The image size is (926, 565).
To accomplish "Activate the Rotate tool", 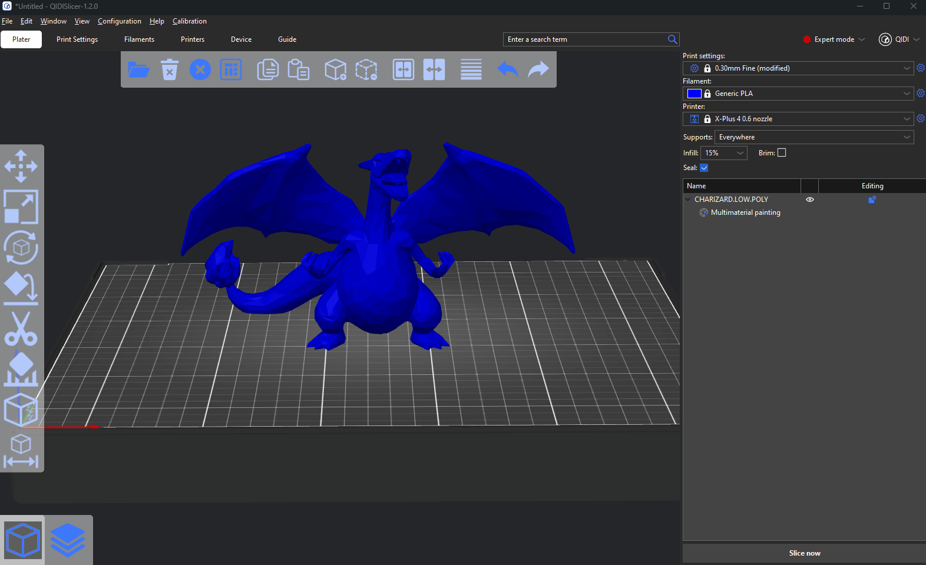I will (x=21, y=247).
